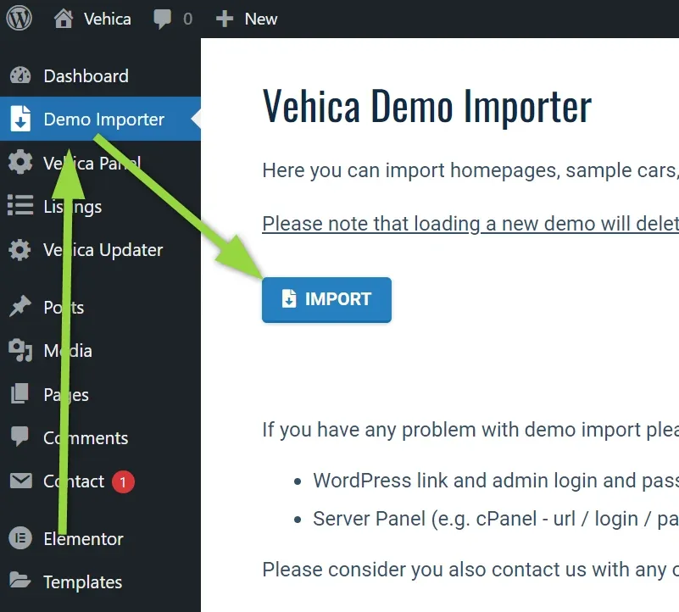The width and height of the screenshot is (679, 612).
Task: Click the WordPress logo icon
Action: [x=19, y=19]
